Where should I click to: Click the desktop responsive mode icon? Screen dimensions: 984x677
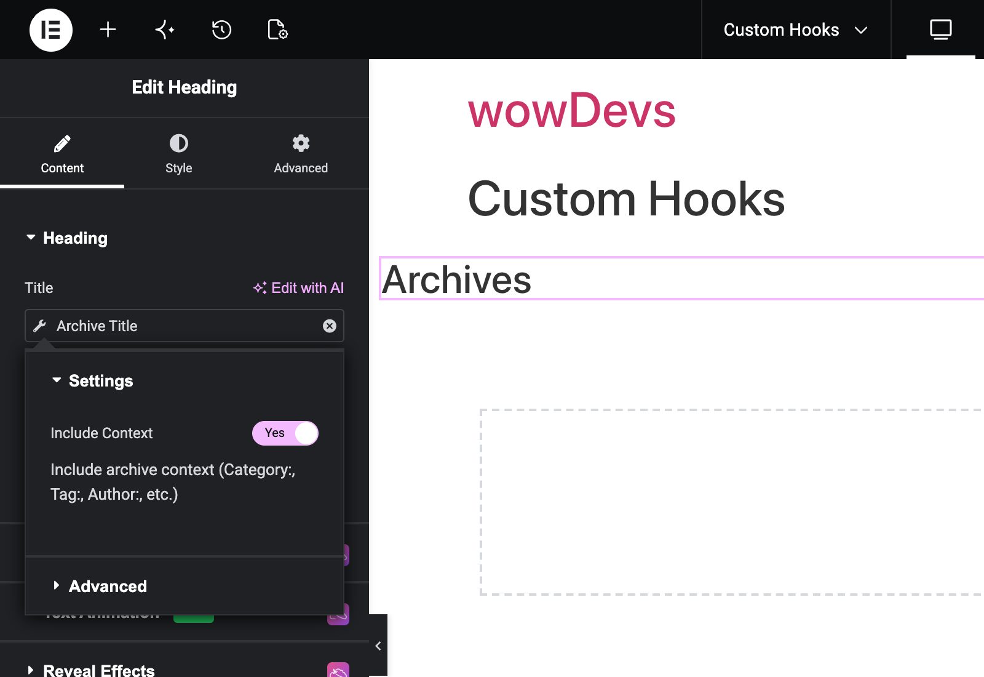click(940, 30)
